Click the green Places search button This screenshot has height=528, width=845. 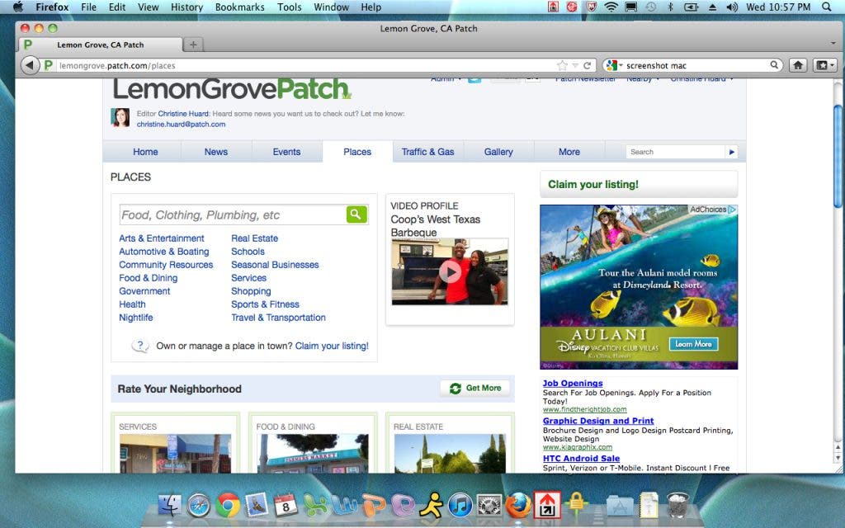coord(356,214)
